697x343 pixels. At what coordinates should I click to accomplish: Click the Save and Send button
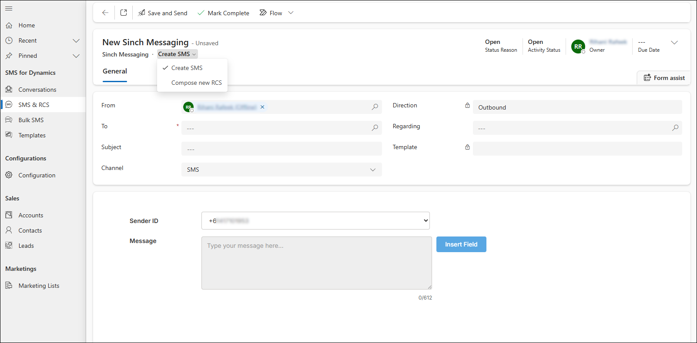tap(163, 13)
